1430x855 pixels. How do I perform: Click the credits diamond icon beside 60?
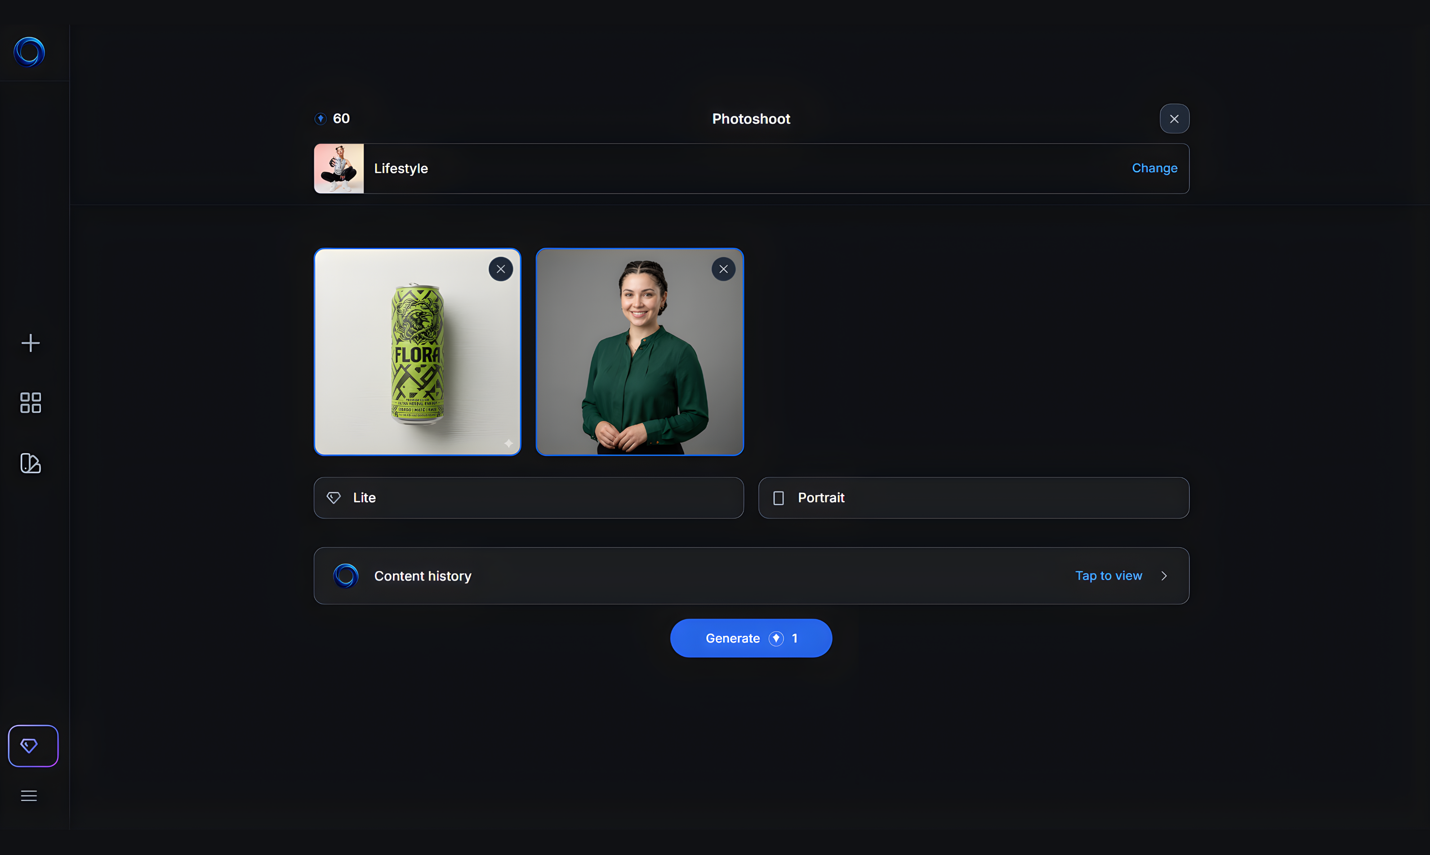321,119
